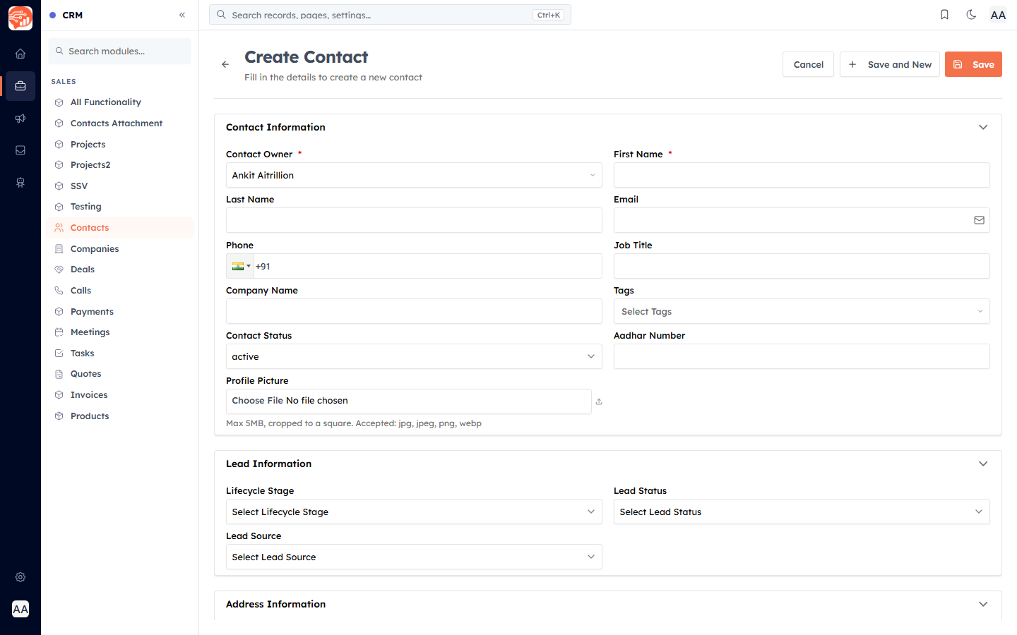Image resolution: width=1017 pixels, height=635 pixels.
Task: Collapse the sidebar with double chevron
Action: pyautogui.click(x=182, y=15)
